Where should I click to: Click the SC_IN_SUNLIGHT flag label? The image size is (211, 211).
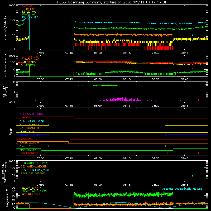(30, 124)
